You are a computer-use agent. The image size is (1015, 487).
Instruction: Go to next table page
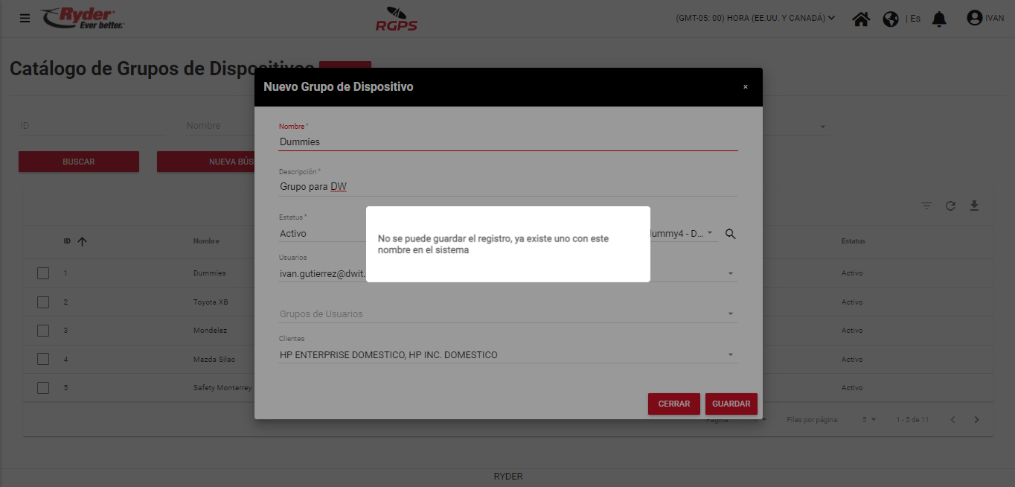(977, 420)
